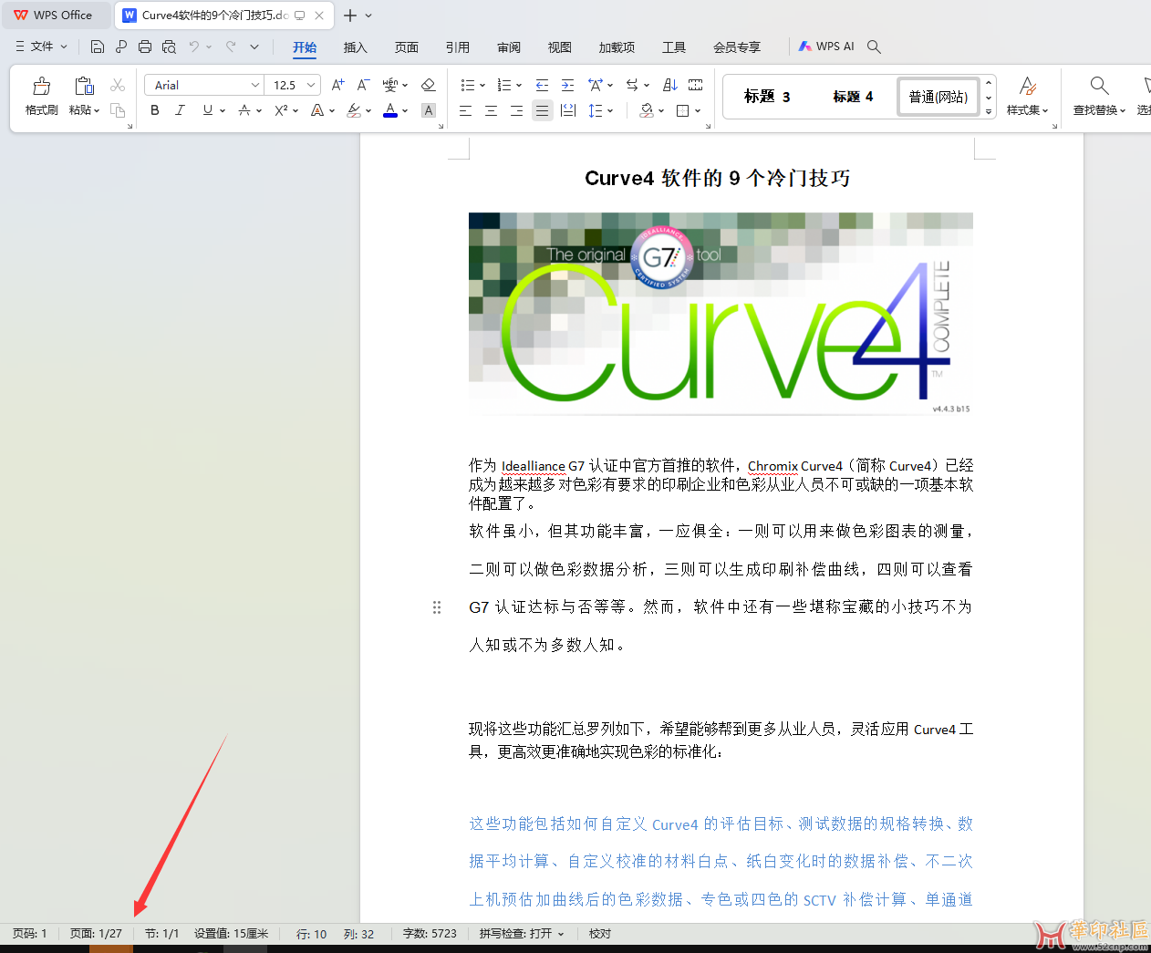The image size is (1151, 953).
Task: Click the 字数: 5723 word count
Action: tap(430, 934)
